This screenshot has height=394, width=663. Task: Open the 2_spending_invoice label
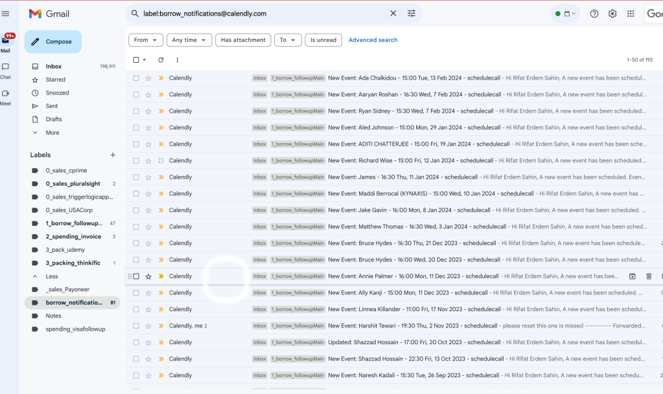tap(73, 237)
